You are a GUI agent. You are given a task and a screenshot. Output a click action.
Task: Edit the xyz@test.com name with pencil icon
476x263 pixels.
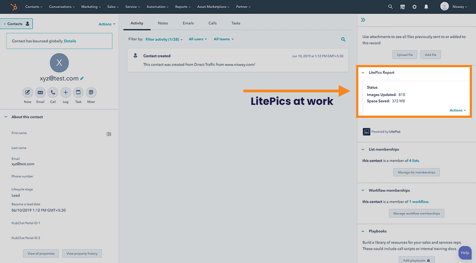point(82,78)
